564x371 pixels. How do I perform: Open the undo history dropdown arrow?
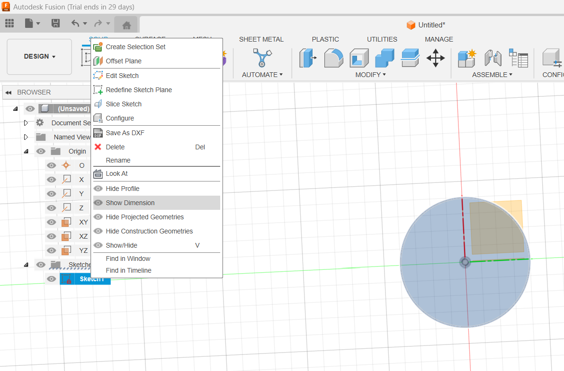coord(85,24)
